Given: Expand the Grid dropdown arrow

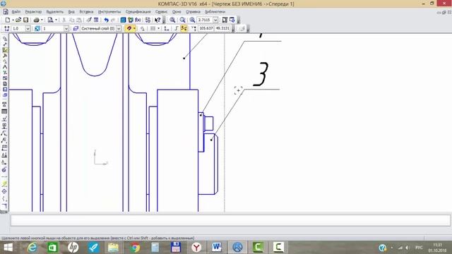Looking at the screenshot, I should (x=158, y=28).
